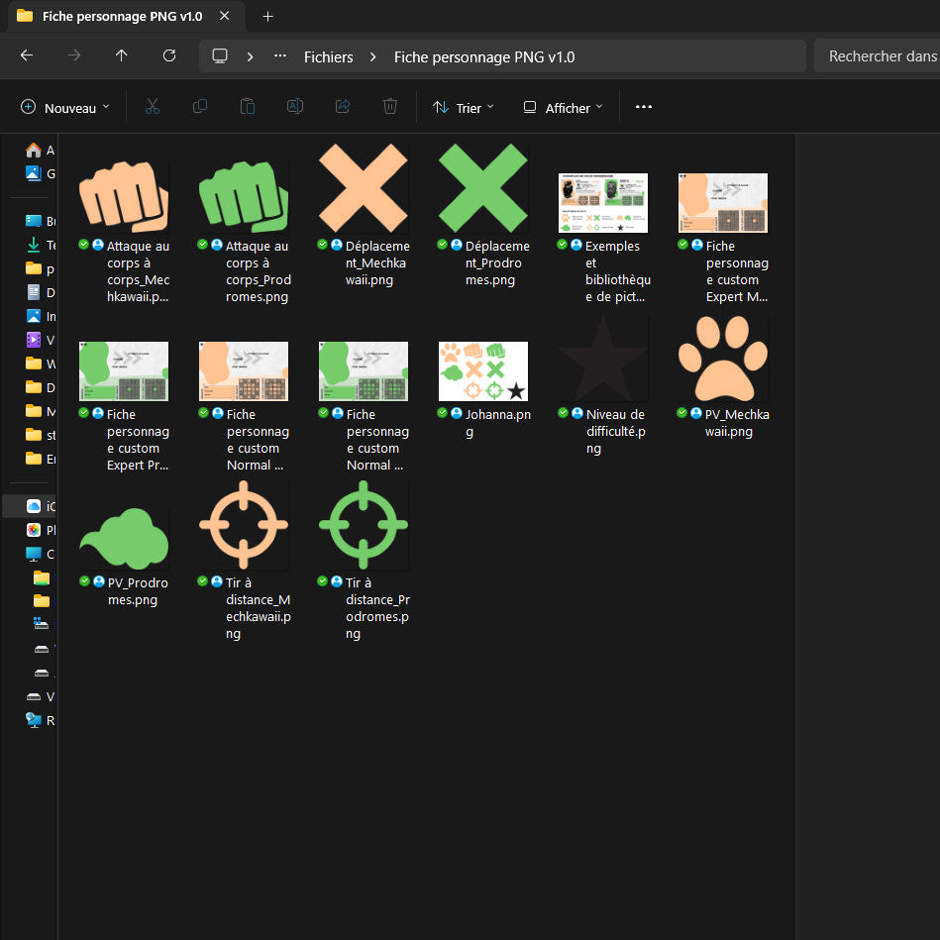Expand the Trier sort options
Screen dimensions: 940x940
coord(463,108)
